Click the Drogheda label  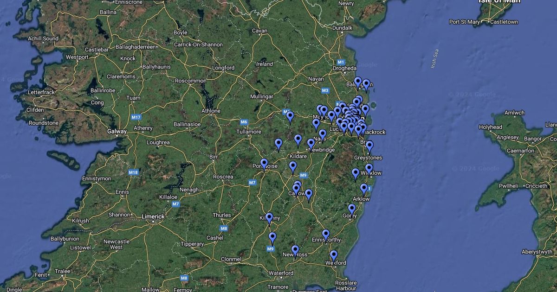coord(344,68)
